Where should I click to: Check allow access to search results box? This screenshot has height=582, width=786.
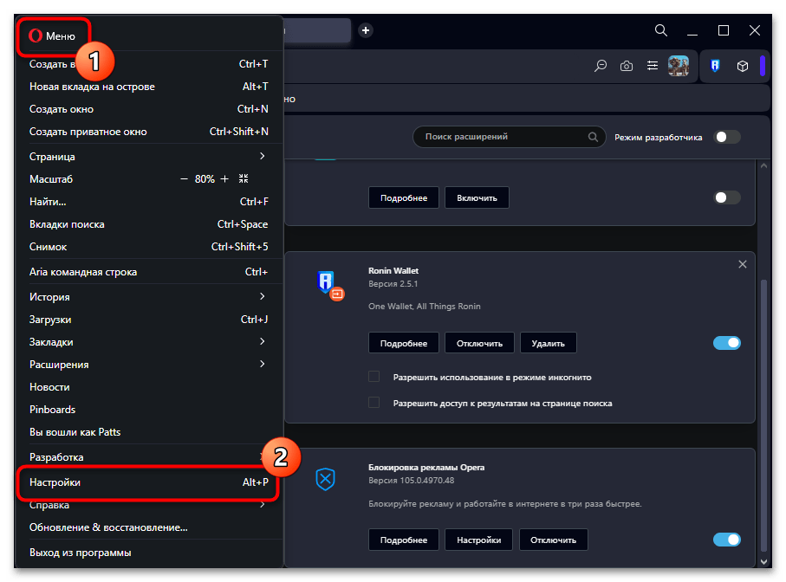click(x=374, y=403)
